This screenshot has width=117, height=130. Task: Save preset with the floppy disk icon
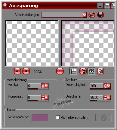coord(100,15)
